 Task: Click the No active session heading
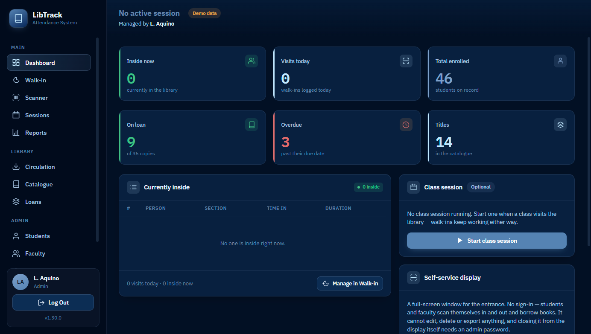149,13
